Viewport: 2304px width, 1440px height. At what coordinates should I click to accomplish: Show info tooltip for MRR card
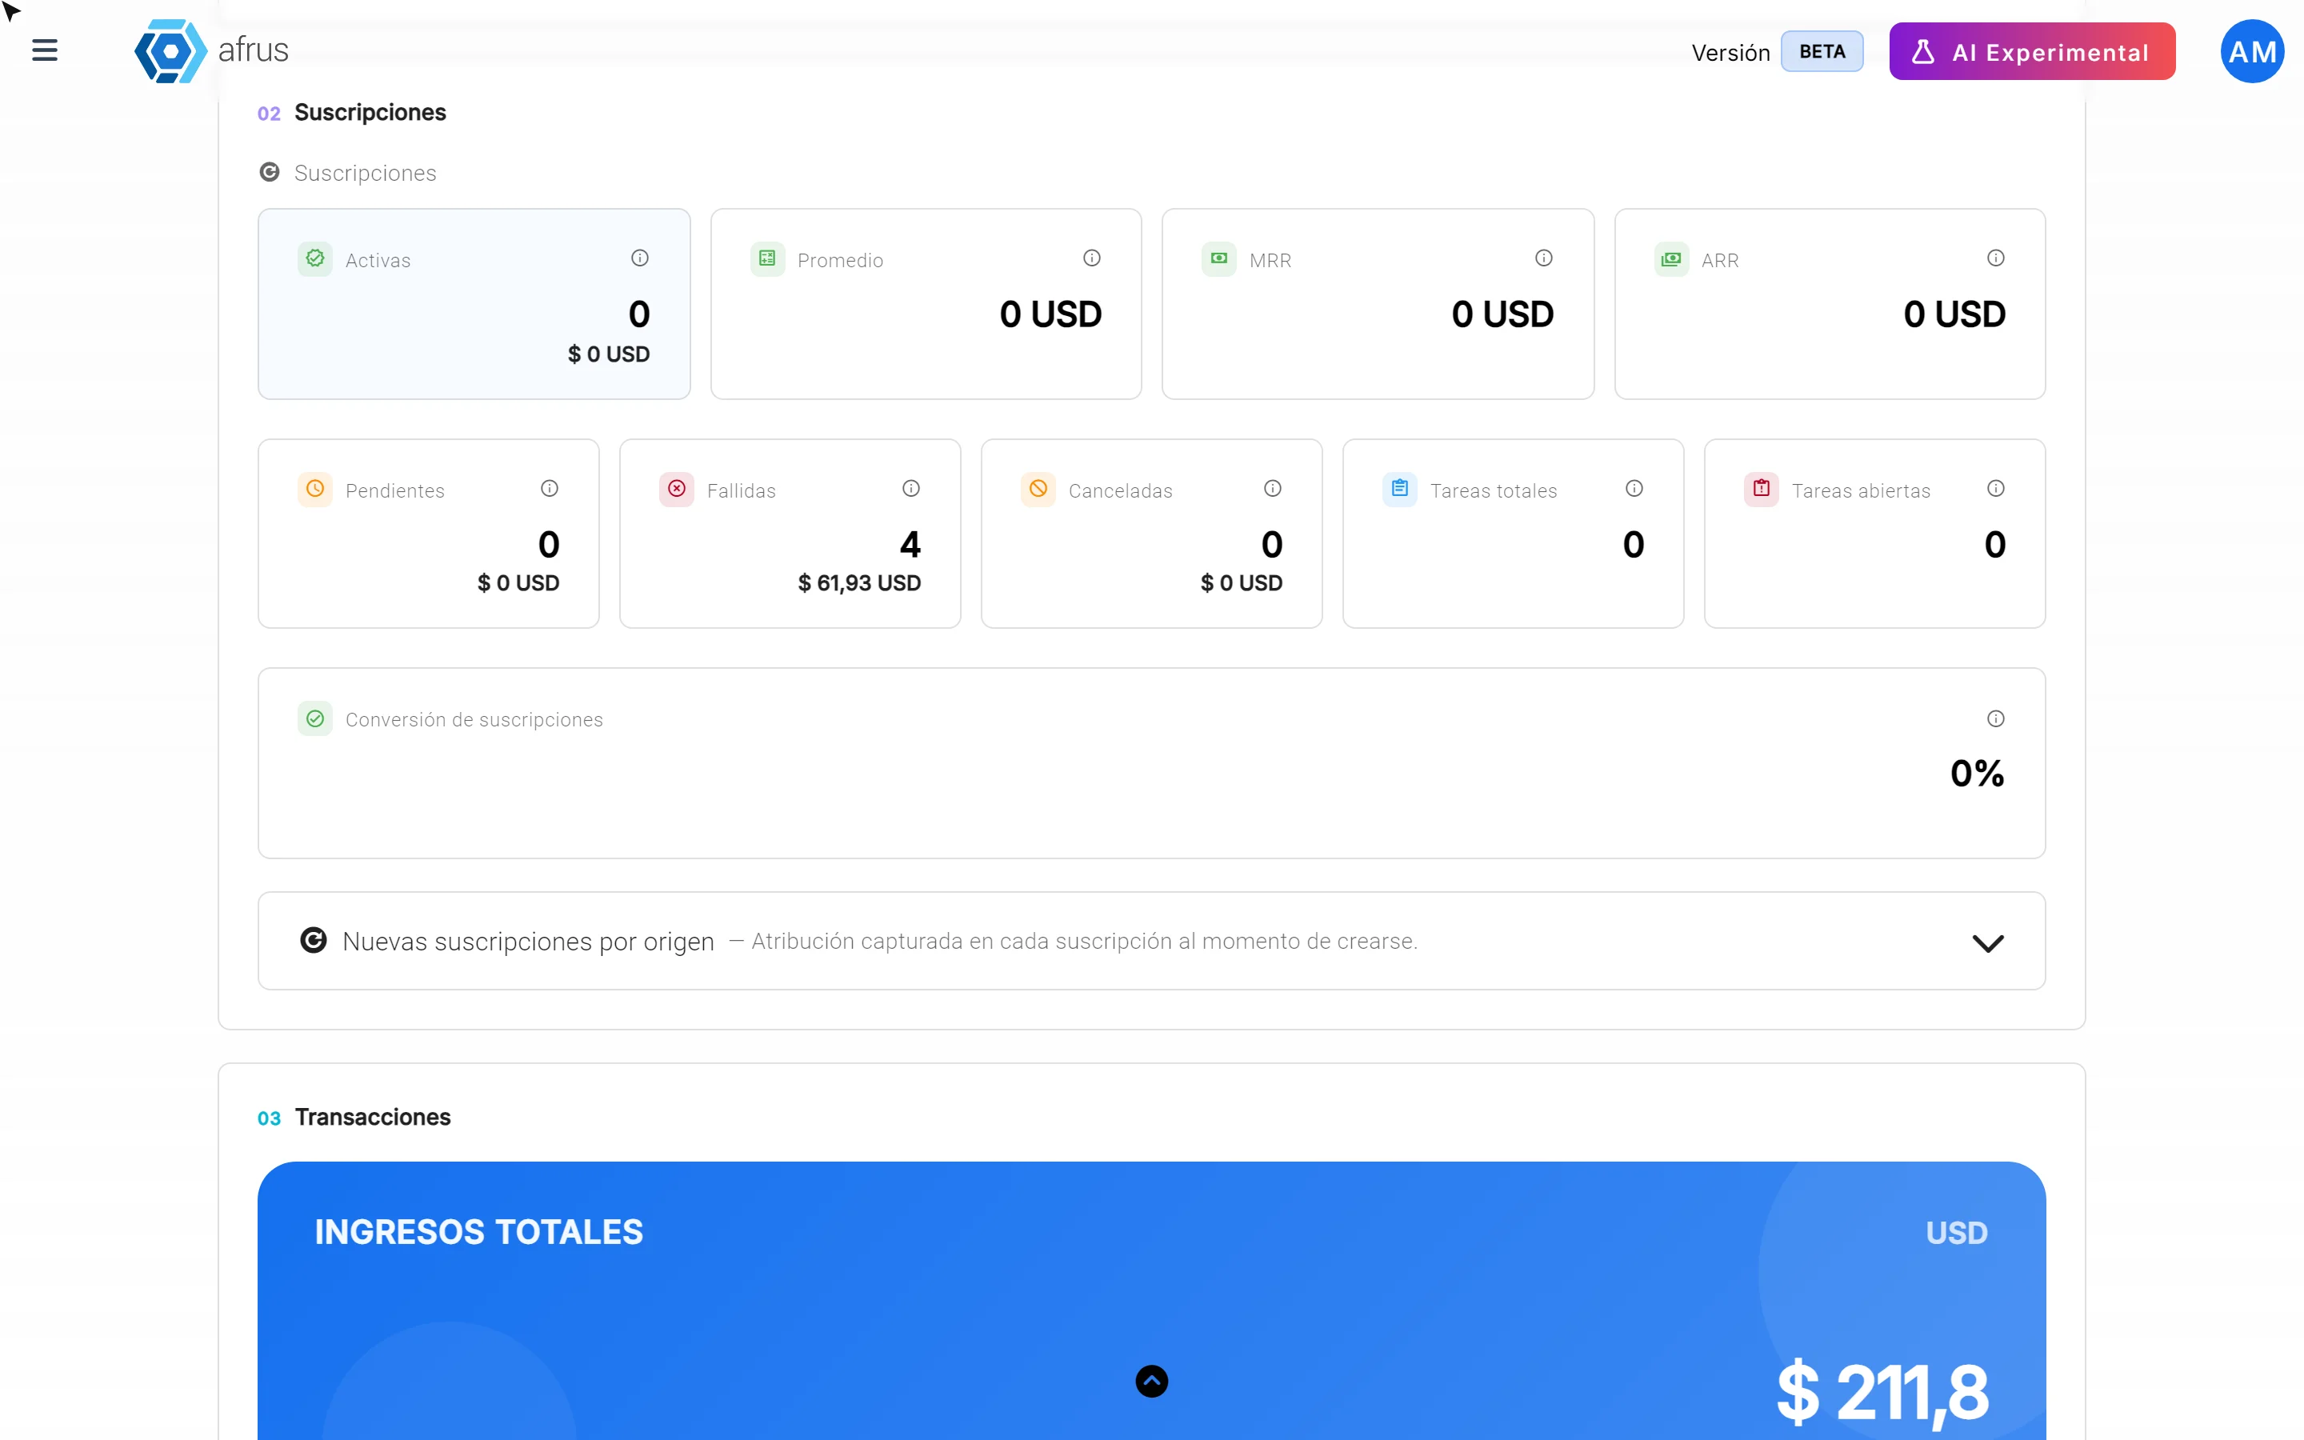tap(1543, 258)
